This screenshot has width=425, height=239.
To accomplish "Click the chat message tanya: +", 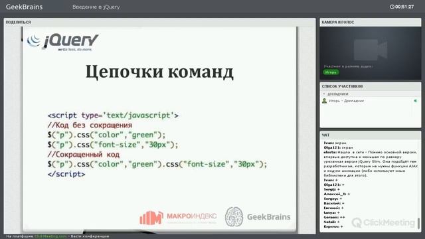I will pyautogui.click(x=331, y=212).
